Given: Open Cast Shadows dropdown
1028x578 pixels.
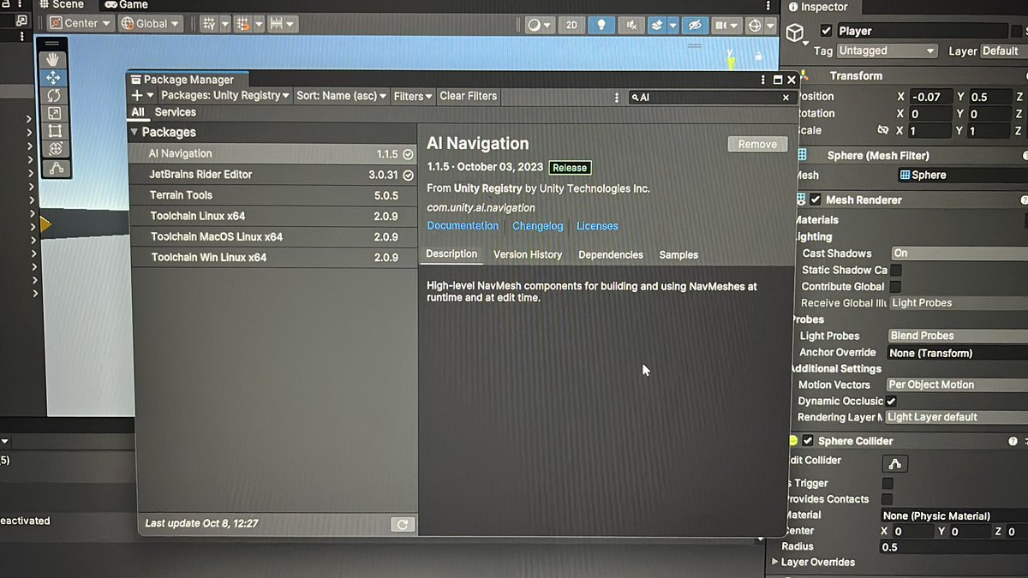Looking at the screenshot, I should (x=959, y=253).
